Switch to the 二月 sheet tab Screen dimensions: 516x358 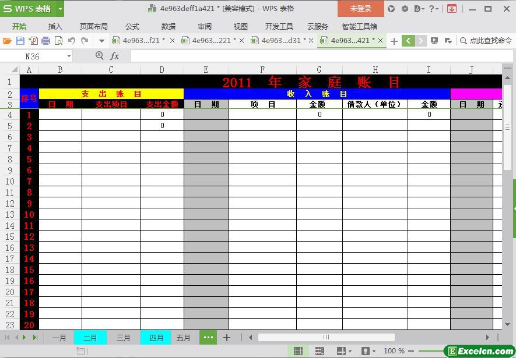click(90, 338)
